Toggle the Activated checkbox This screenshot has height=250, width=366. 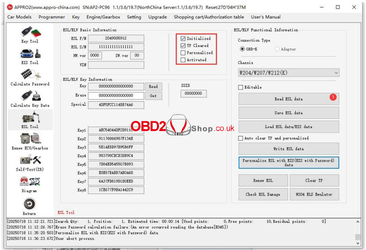click(x=183, y=60)
